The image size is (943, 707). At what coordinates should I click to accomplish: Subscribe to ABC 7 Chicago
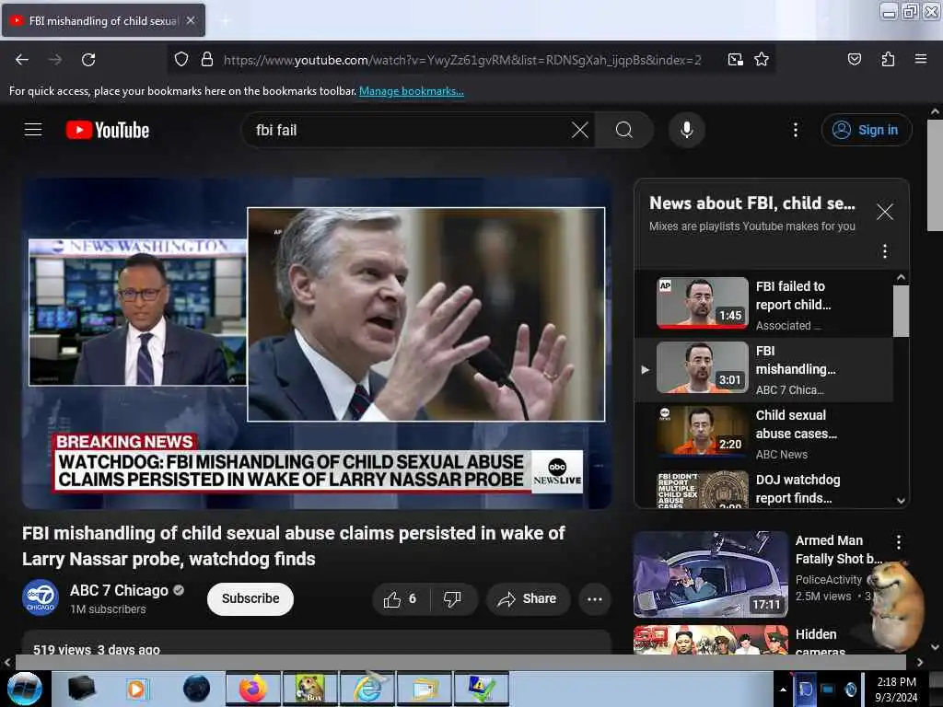point(250,598)
